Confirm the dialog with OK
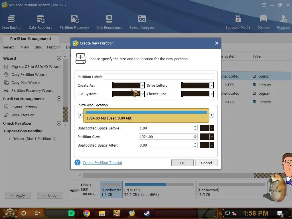Viewport: 292px width, 219px height. pos(182,163)
